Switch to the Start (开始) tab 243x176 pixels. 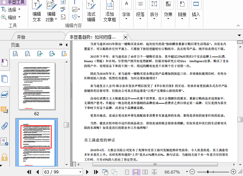coord(21,37)
